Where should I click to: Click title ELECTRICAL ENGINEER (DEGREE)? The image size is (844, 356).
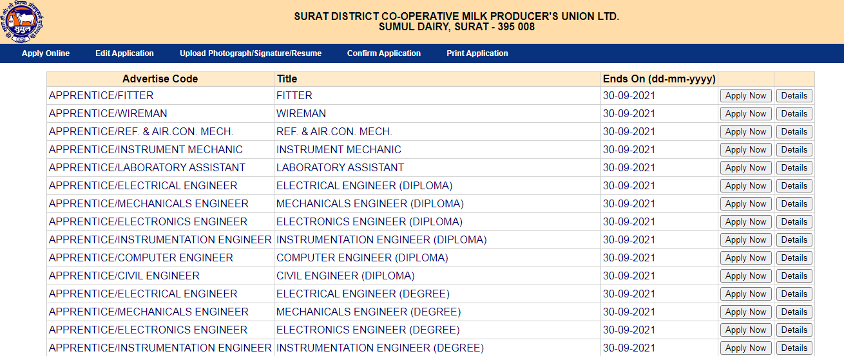[363, 294]
